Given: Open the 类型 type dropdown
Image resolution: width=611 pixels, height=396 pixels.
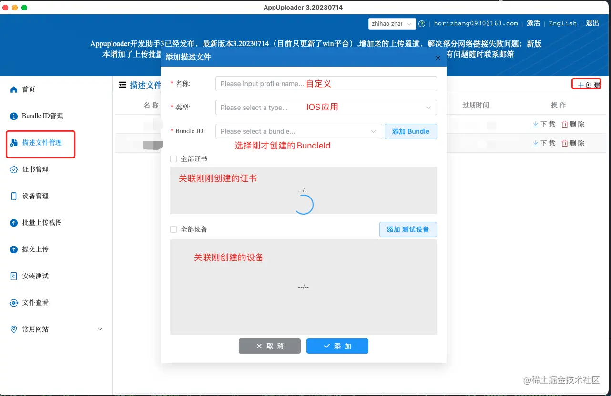Looking at the screenshot, I should click(x=326, y=108).
